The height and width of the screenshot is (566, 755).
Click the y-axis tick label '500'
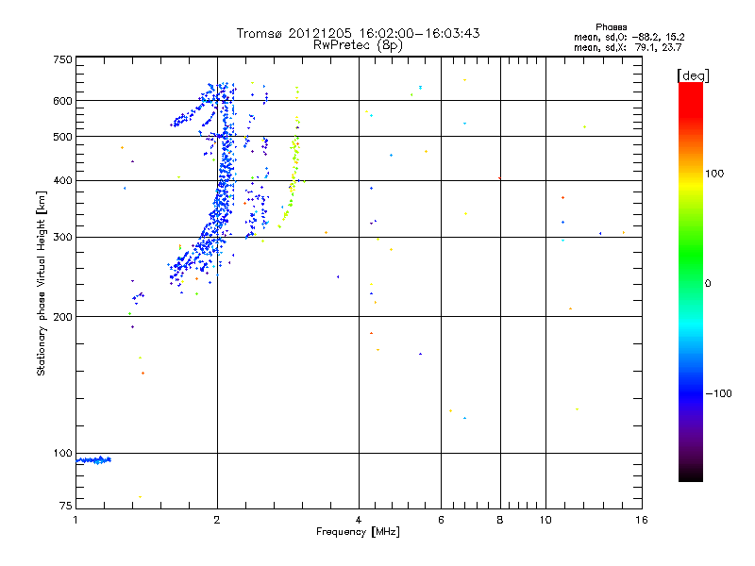pyautogui.click(x=62, y=137)
